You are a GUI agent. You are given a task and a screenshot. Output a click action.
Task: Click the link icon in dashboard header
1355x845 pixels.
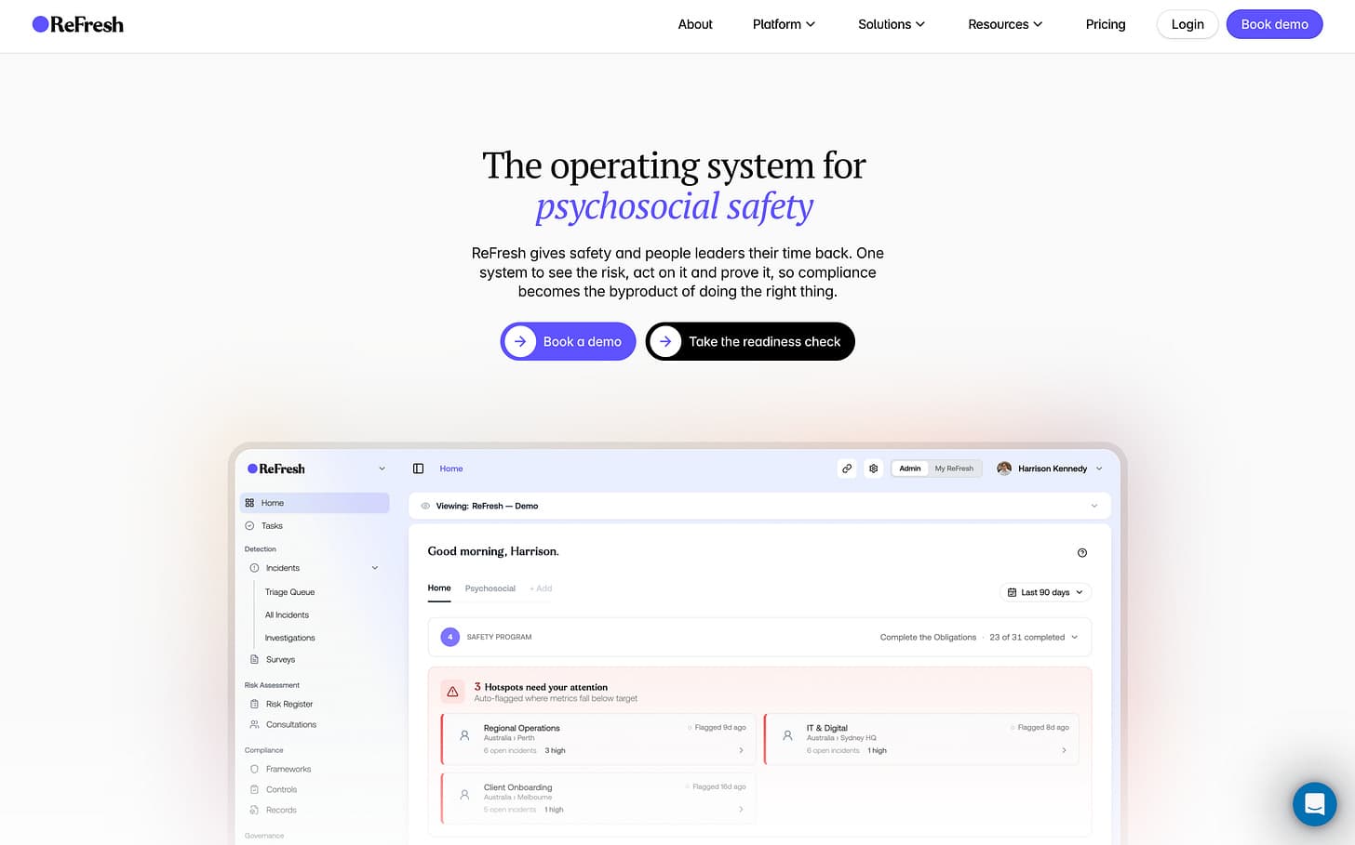(847, 469)
